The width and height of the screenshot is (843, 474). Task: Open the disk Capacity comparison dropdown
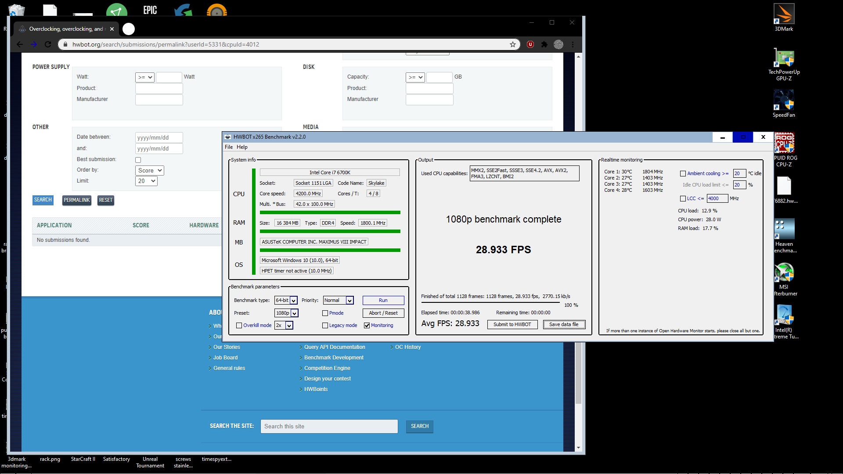[415, 77]
